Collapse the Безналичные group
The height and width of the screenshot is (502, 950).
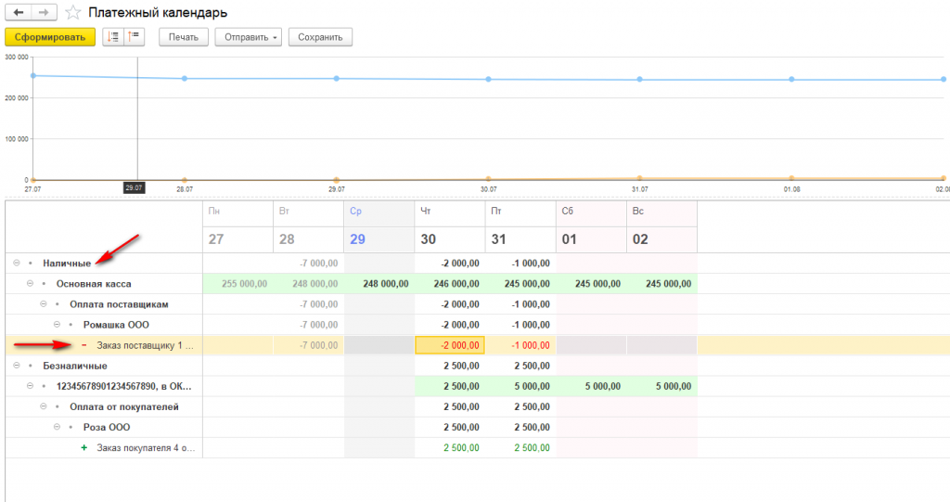point(17,366)
